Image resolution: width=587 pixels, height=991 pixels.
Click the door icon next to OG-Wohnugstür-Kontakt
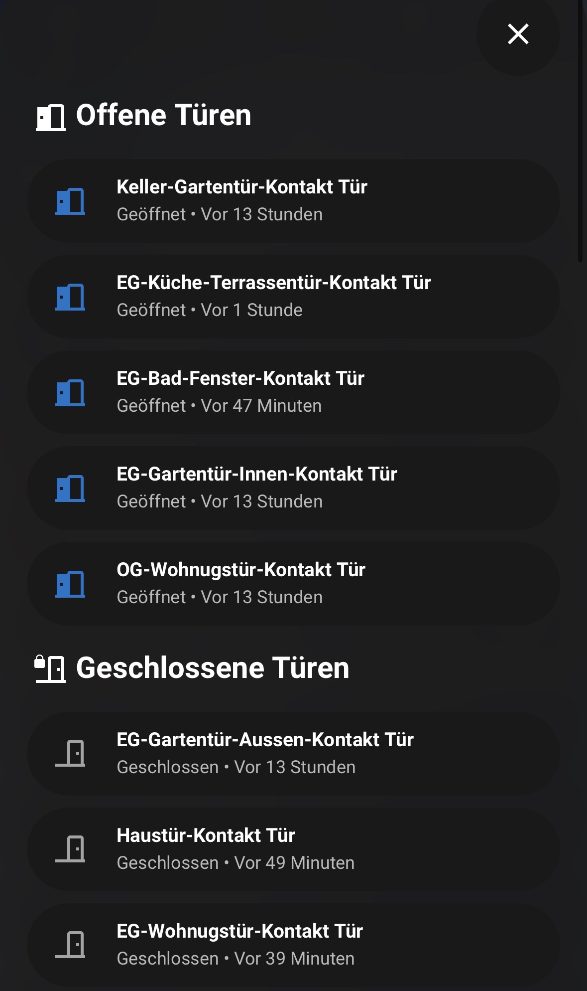tap(70, 584)
